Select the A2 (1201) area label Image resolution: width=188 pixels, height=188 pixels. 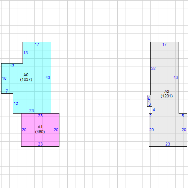167,94
